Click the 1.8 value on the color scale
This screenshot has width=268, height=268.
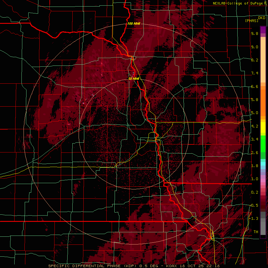(255, 166)
